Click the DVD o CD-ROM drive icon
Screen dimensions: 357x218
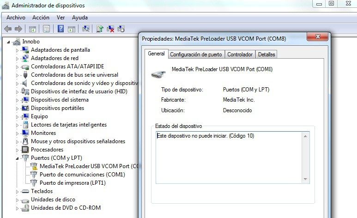25,208
